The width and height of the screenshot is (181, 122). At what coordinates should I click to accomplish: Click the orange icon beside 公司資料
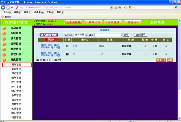[4, 28]
